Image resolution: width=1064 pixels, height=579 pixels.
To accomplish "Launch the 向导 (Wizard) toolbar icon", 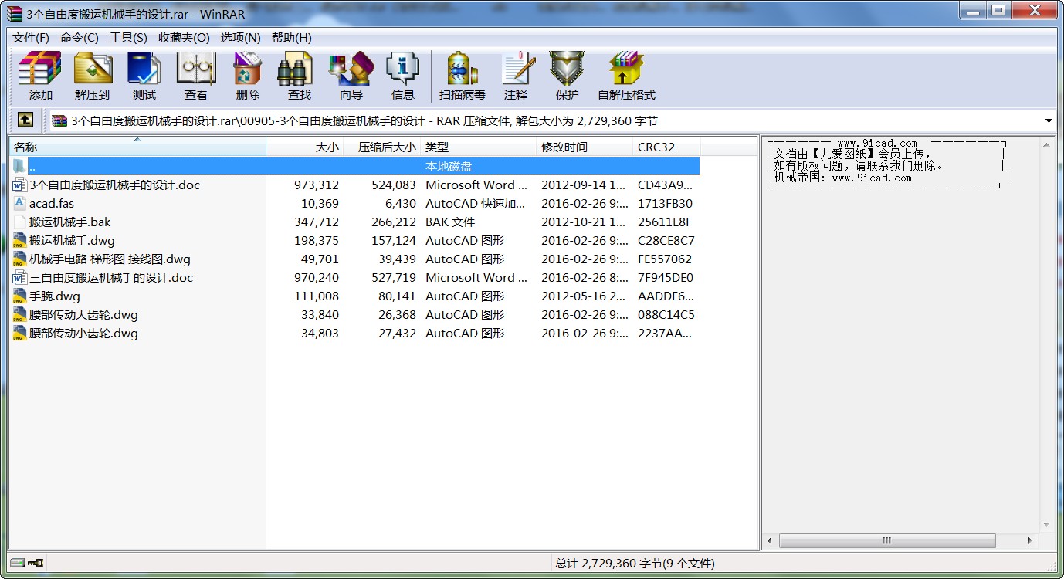I will tap(351, 76).
